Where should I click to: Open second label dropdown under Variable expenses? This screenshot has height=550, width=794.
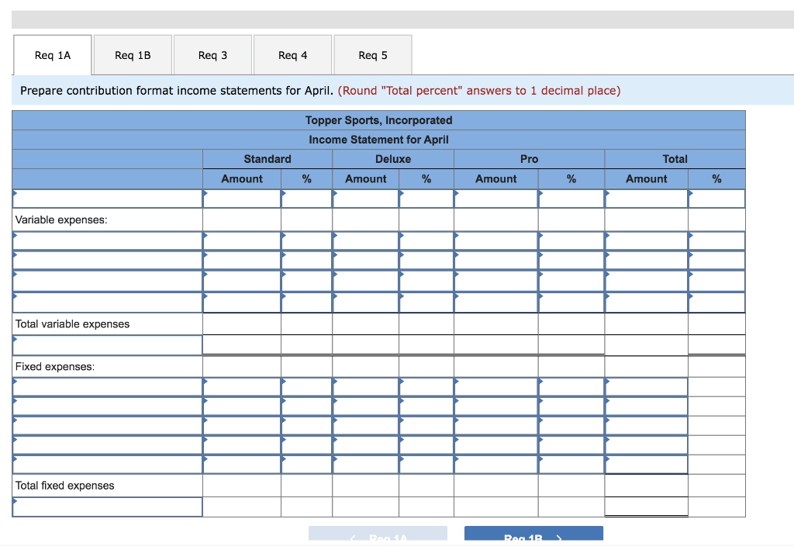[107, 261]
